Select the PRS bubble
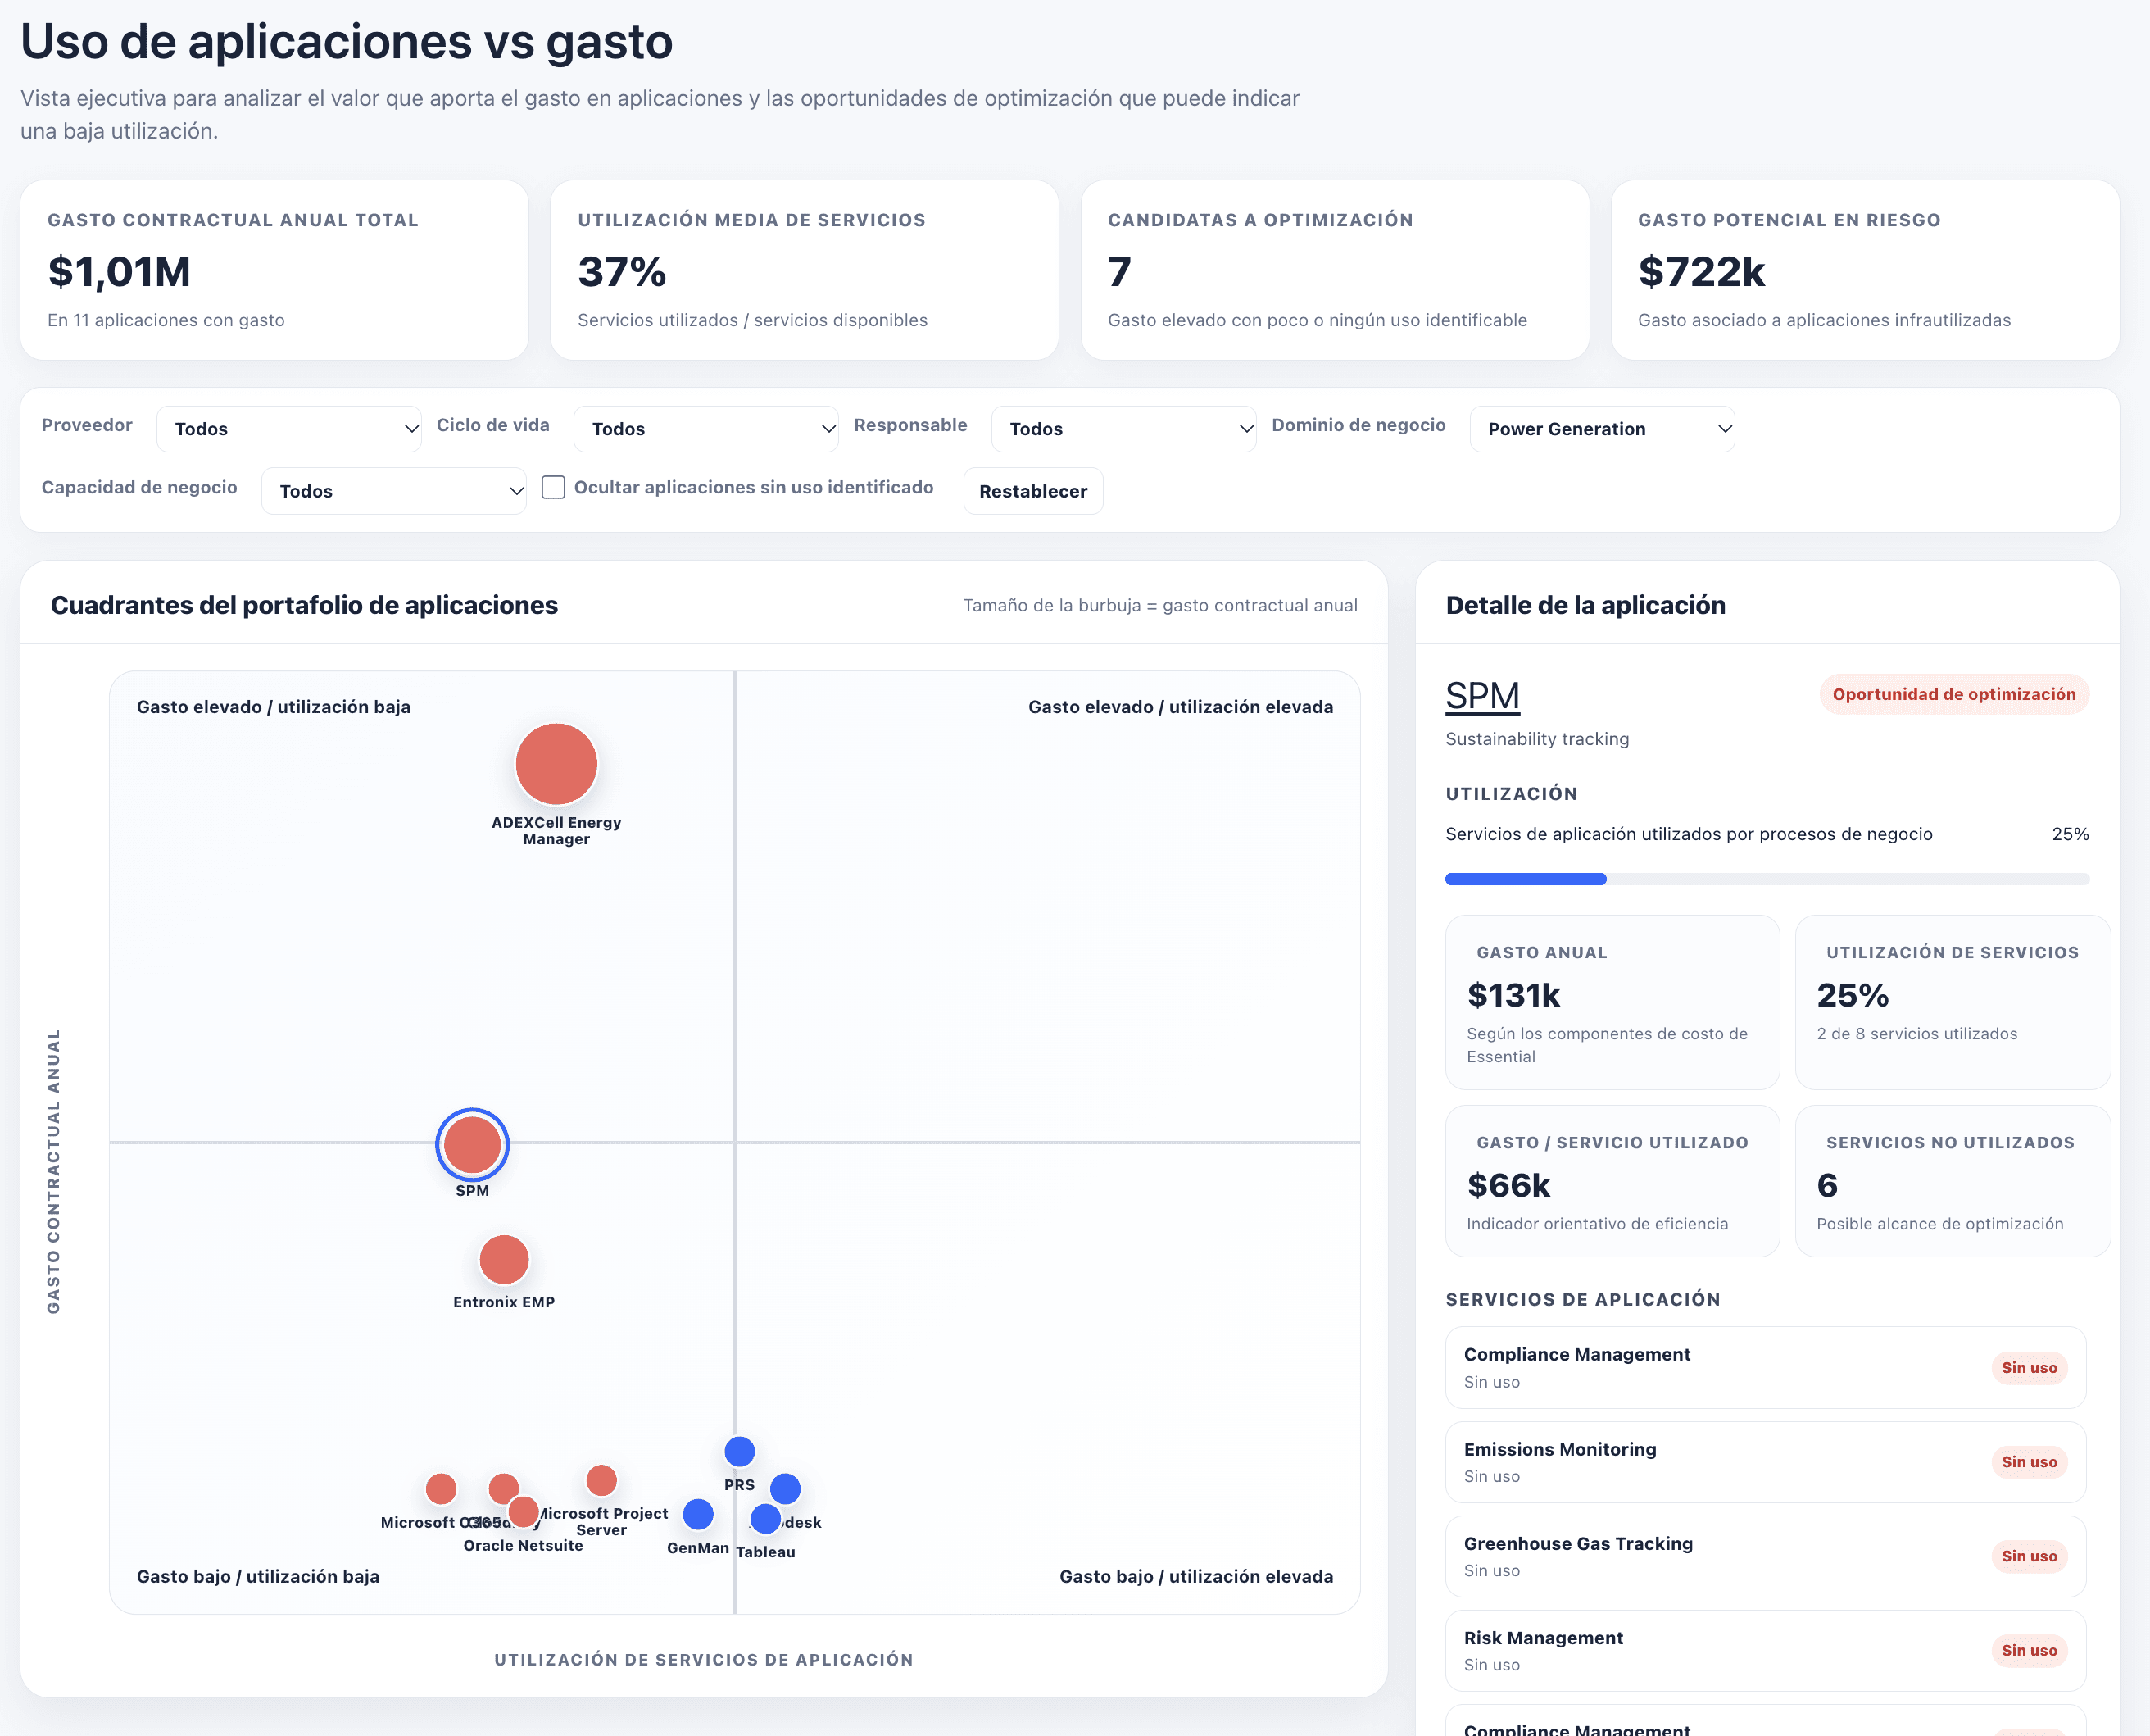The width and height of the screenshot is (2150, 1736). 740,1451
